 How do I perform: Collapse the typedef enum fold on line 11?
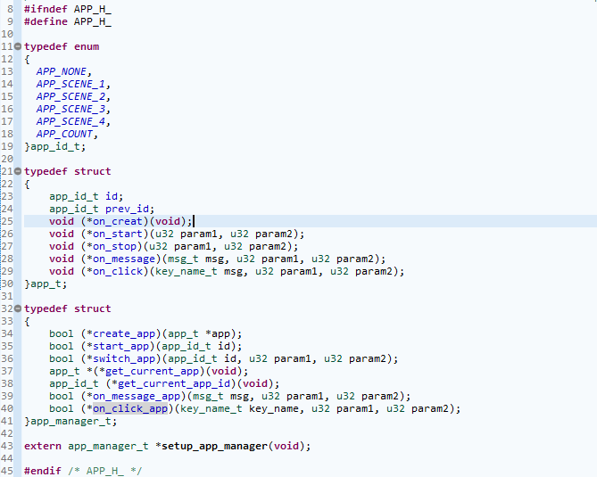[18, 46]
